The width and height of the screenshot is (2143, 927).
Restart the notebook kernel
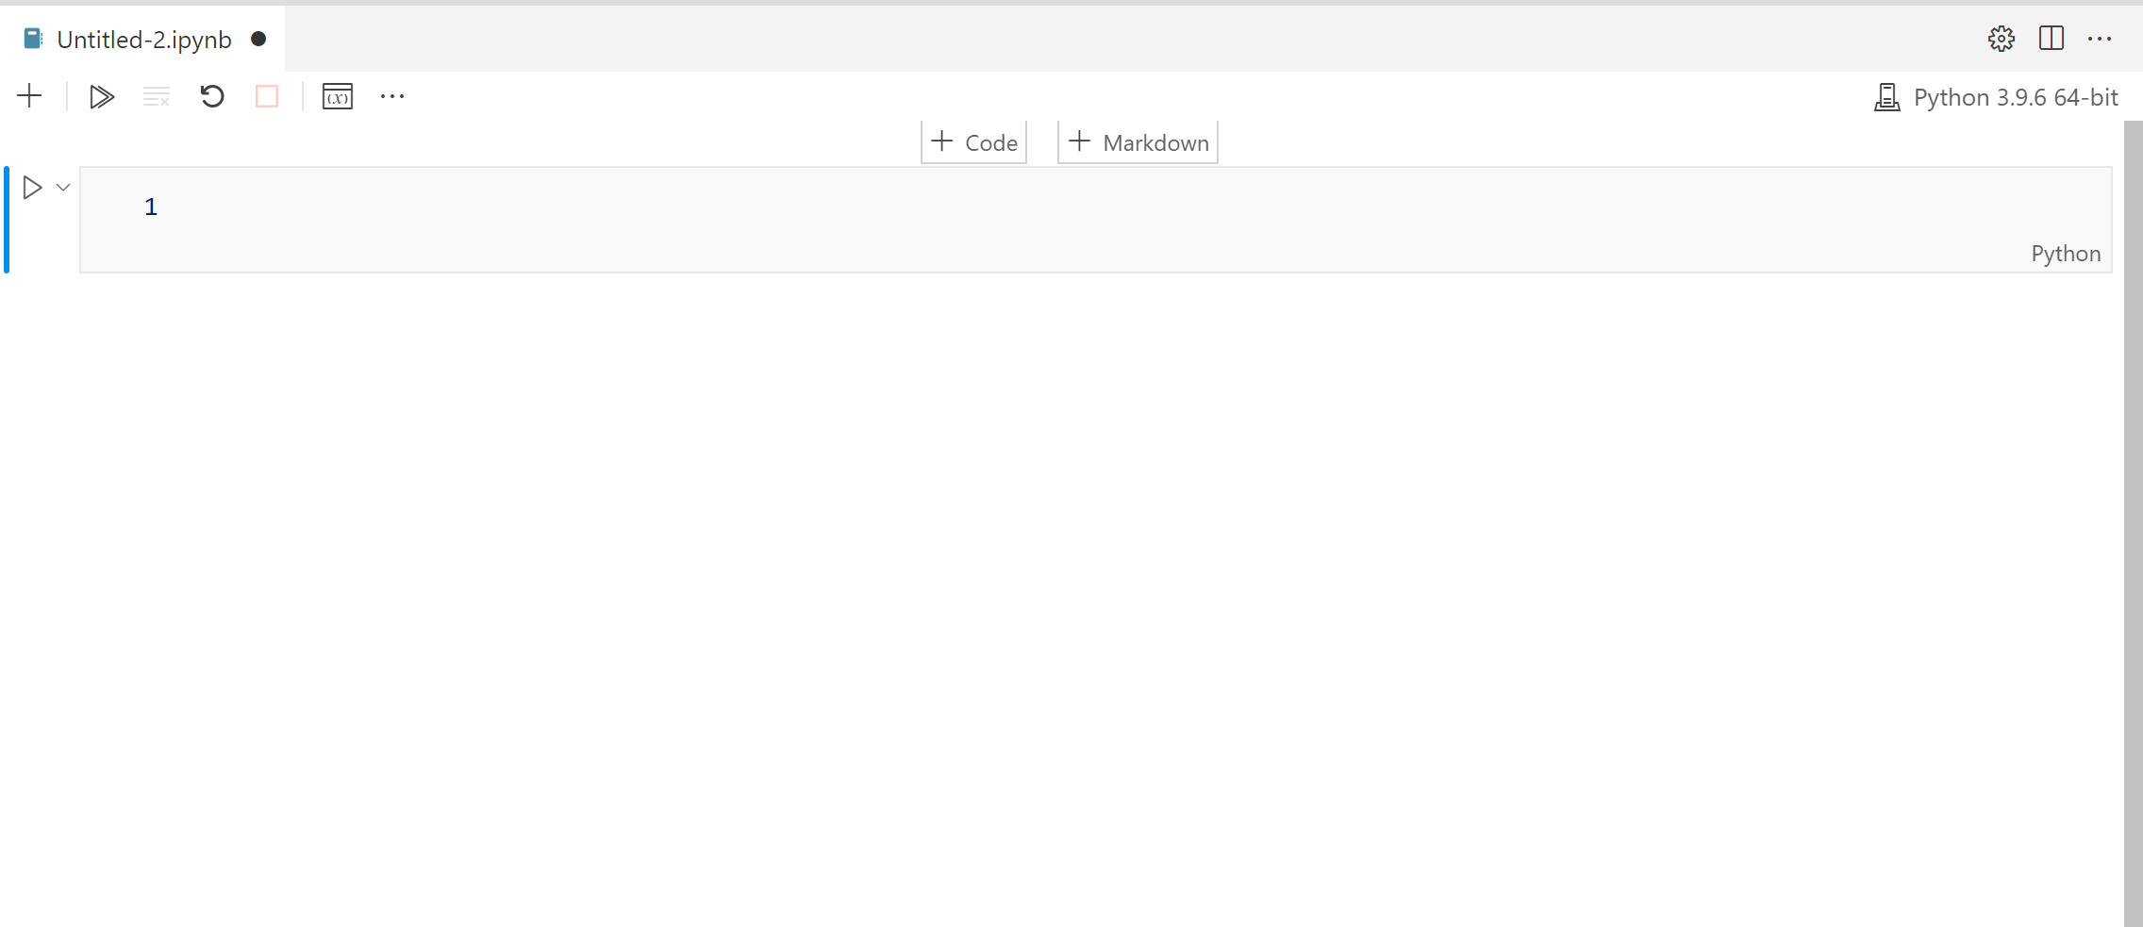tap(211, 96)
